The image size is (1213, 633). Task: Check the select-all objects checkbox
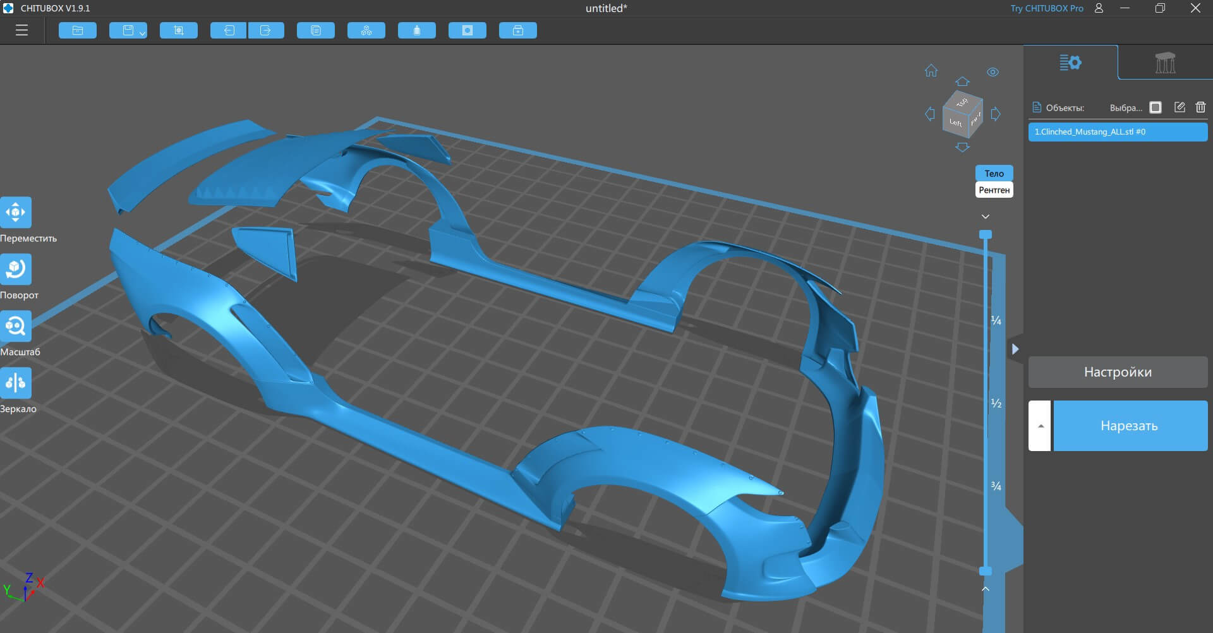[1156, 107]
